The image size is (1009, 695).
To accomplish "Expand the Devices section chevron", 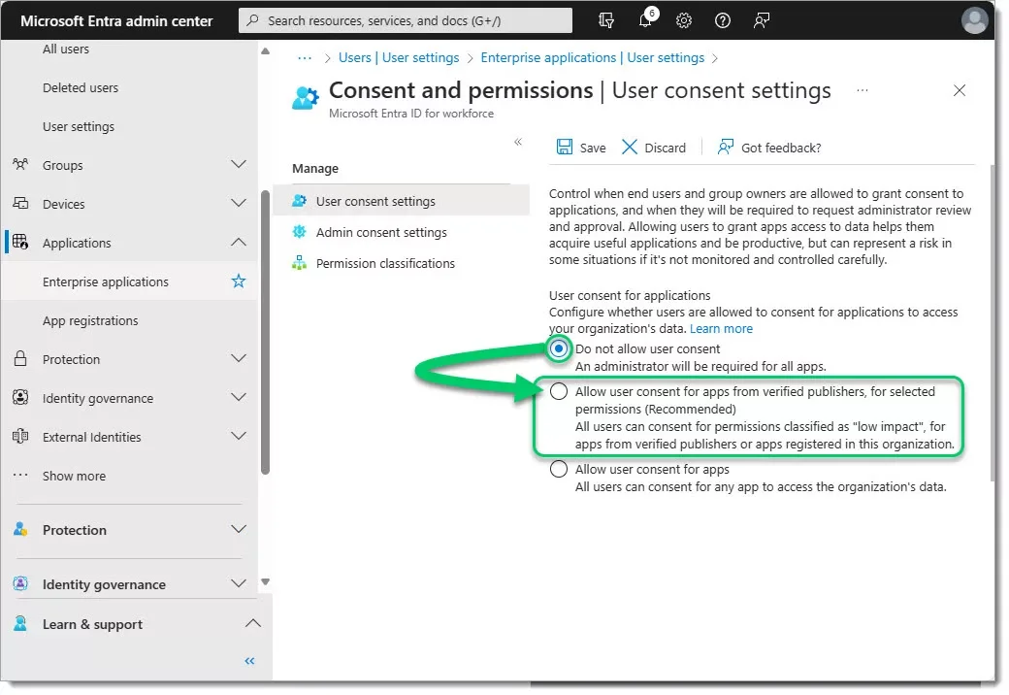I will (x=239, y=203).
